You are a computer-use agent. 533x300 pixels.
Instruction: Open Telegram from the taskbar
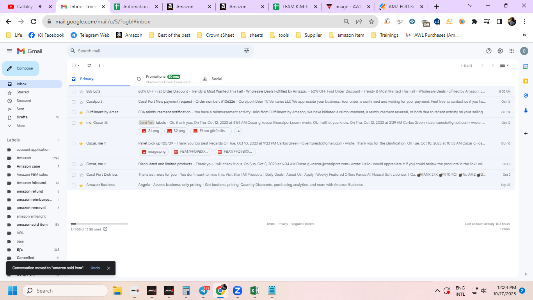204,291
